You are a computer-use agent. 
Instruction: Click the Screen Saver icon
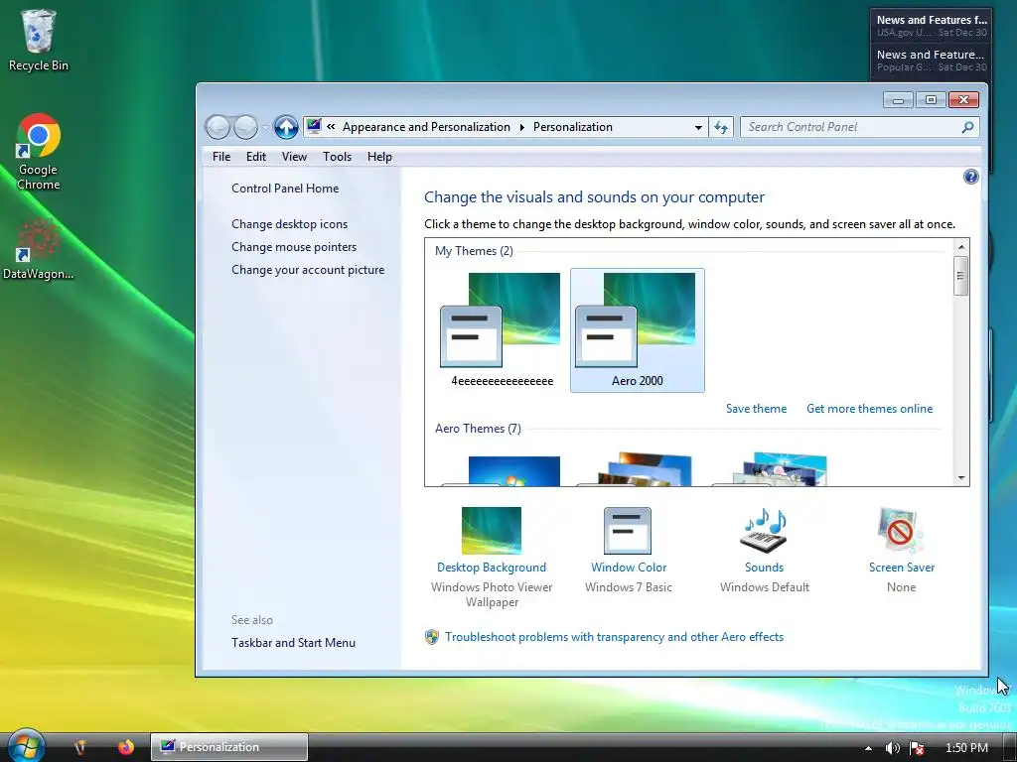(x=902, y=530)
